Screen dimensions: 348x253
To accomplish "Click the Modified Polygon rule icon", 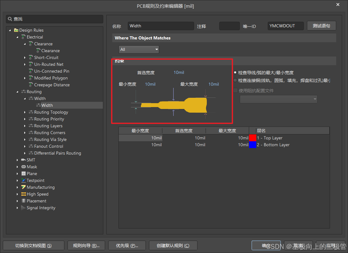I will [x=31, y=78].
